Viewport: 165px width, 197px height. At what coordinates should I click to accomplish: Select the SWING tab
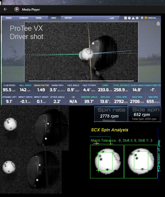tap(39, 18)
